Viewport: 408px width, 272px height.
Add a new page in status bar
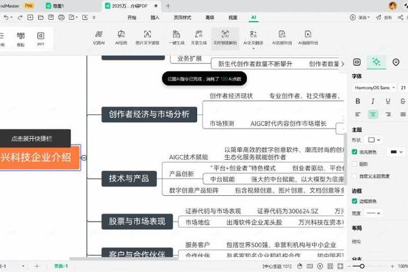[x=37, y=266]
